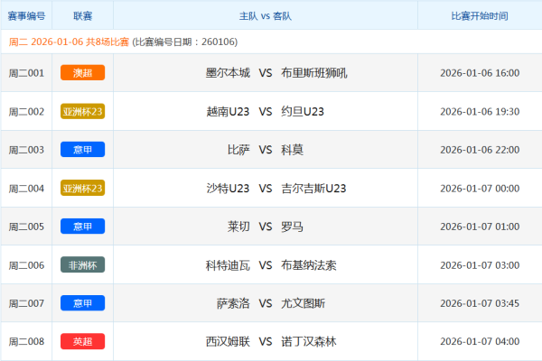
Task: Click the 比赛开始时间 column header
Action: click(479, 16)
